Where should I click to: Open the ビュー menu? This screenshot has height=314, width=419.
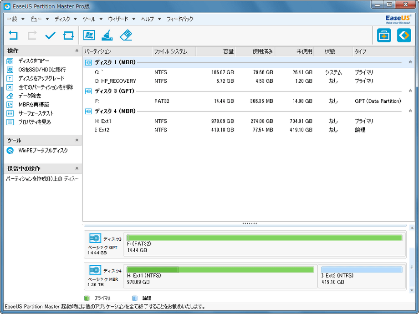pyautogui.click(x=39, y=19)
